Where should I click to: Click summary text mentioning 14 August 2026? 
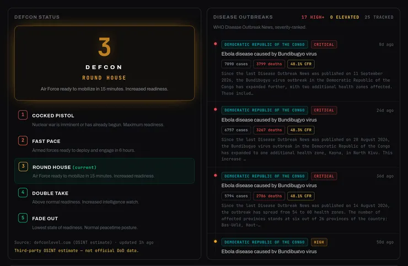(x=306, y=215)
